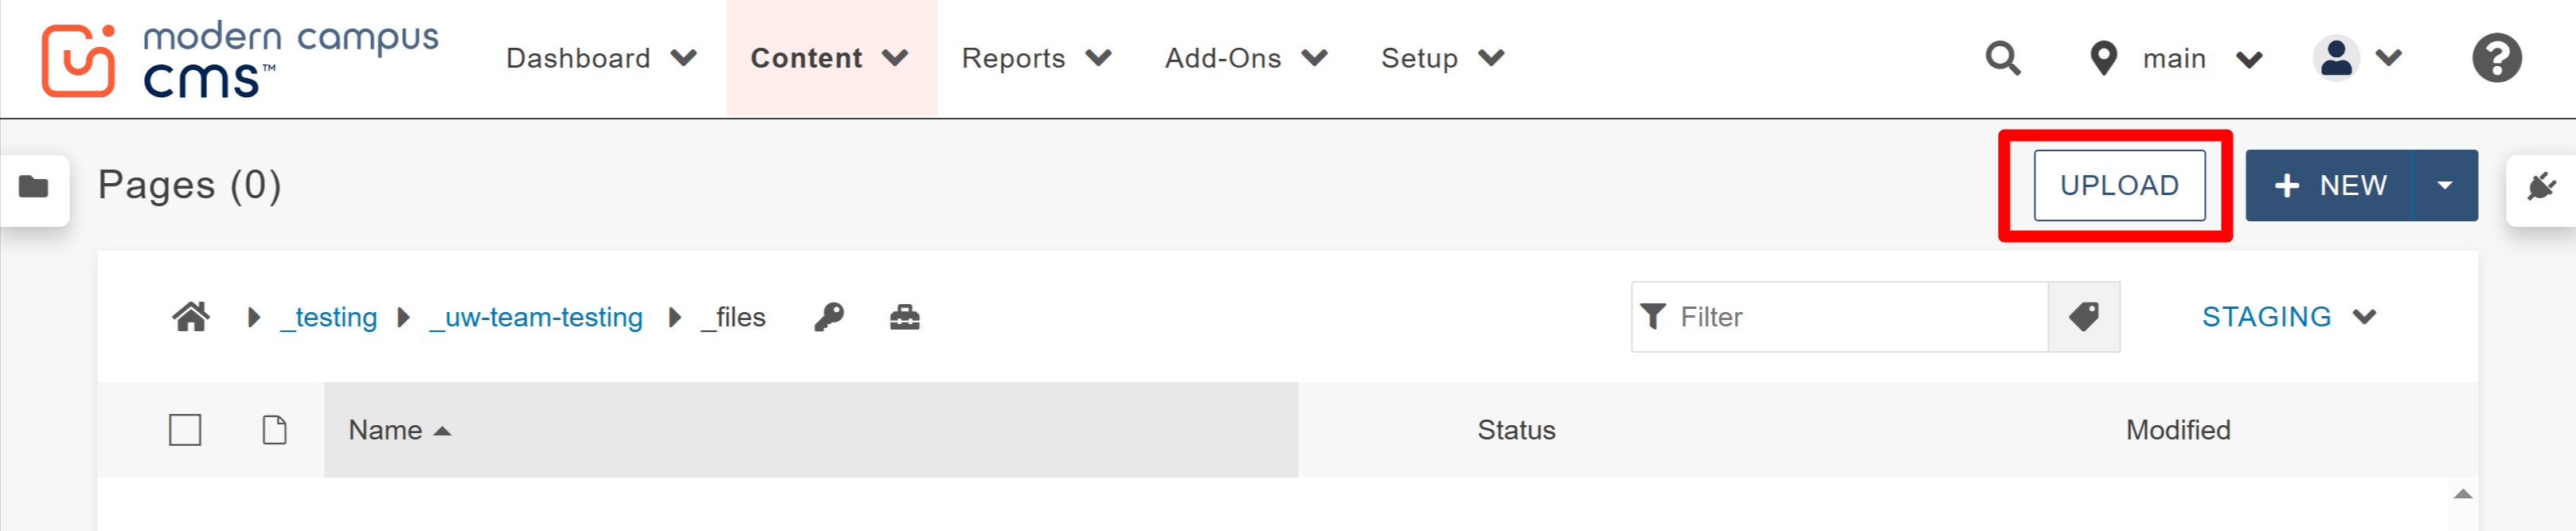2576x531 pixels.
Task: Open the Content menu
Action: 830,59
